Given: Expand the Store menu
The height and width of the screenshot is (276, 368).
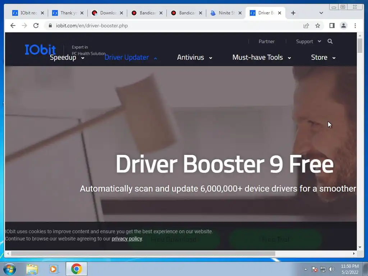Looking at the screenshot, I should tap(323, 57).
